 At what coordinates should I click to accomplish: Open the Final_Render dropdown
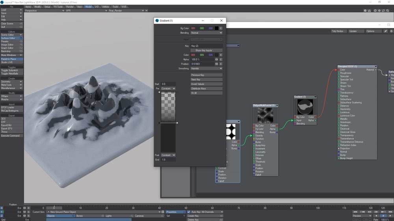126,11
